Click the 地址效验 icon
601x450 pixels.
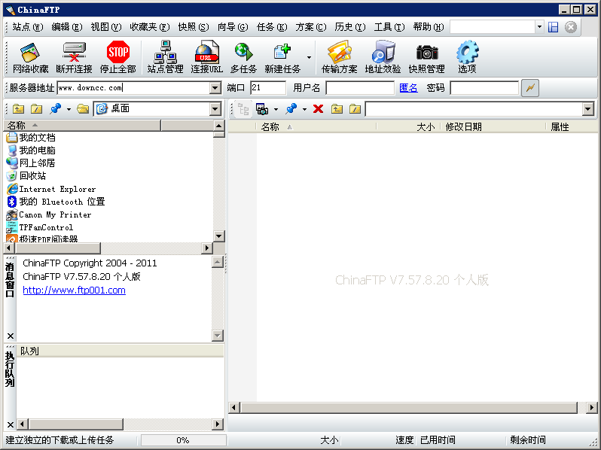coord(383,57)
